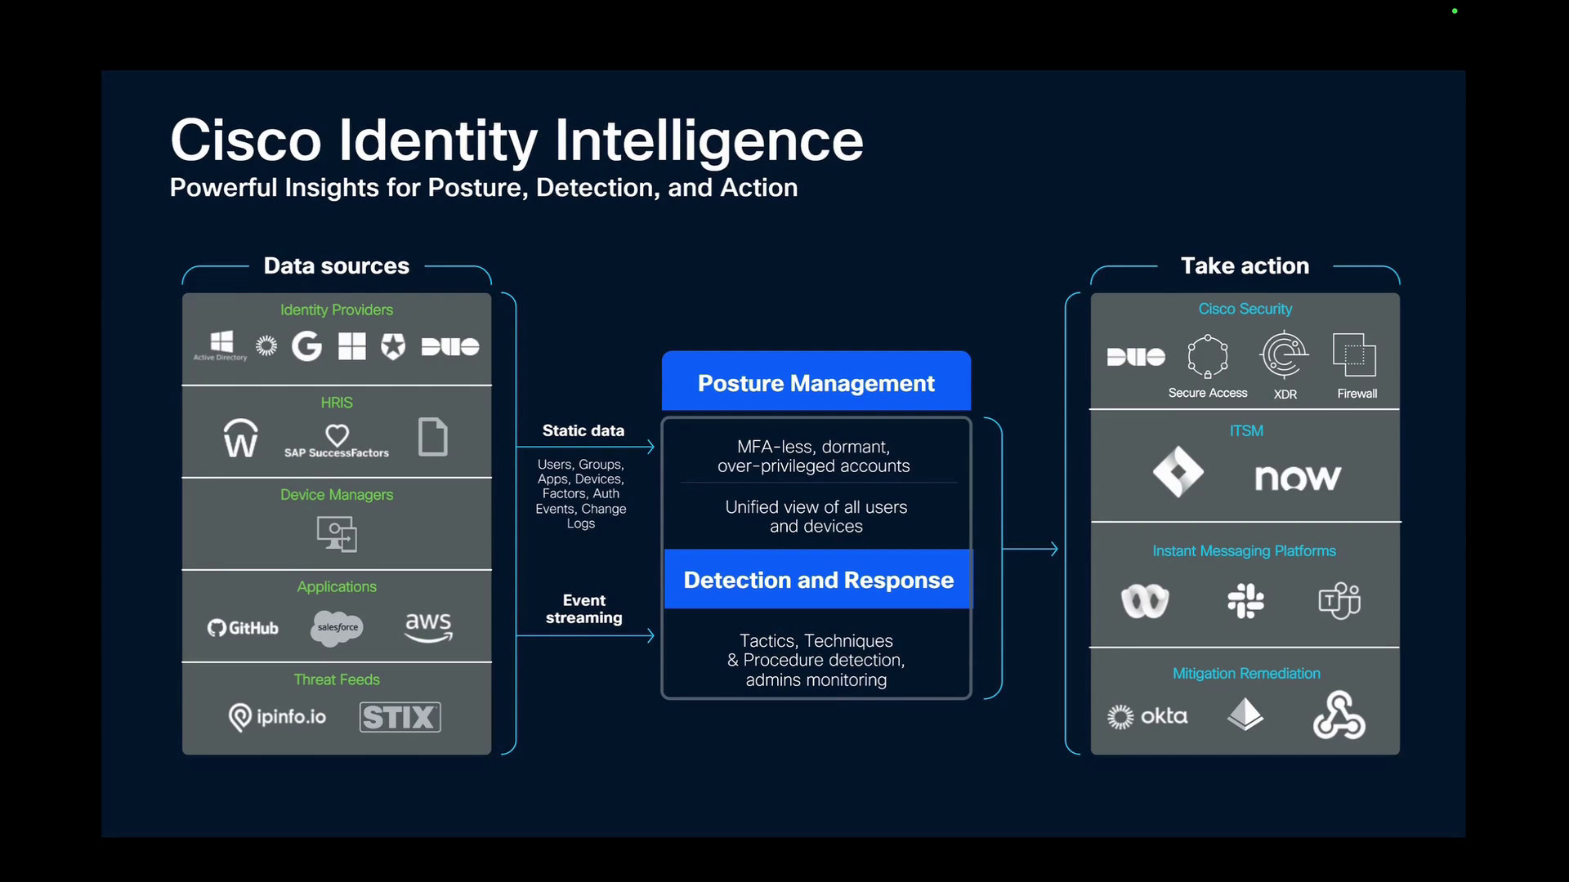Click 'MFA-less, dormant, over-privileged accounts' text
The height and width of the screenshot is (882, 1569).
point(814,457)
